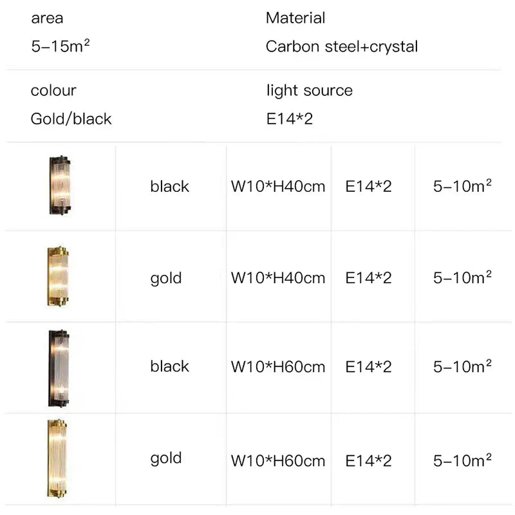Image resolution: width=515 pixels, height=515 pixels.
Task: Click "black" in the third table row
Action: (170, 366)
